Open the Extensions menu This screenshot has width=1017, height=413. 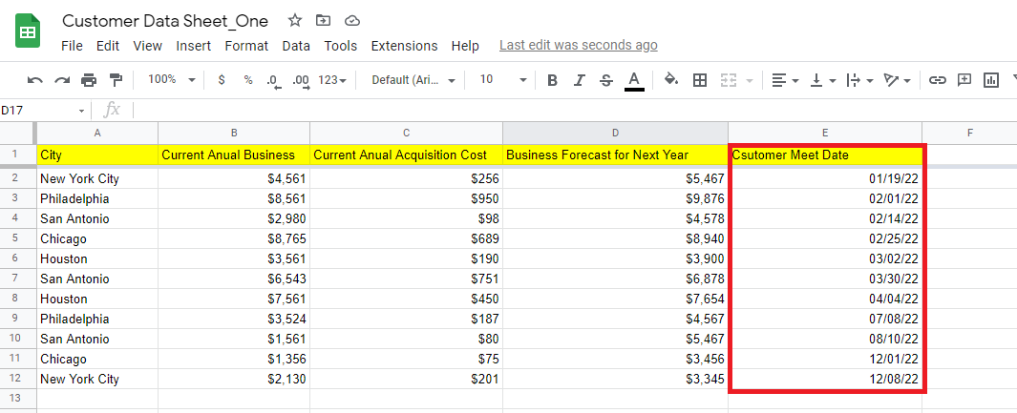(404, 46)
